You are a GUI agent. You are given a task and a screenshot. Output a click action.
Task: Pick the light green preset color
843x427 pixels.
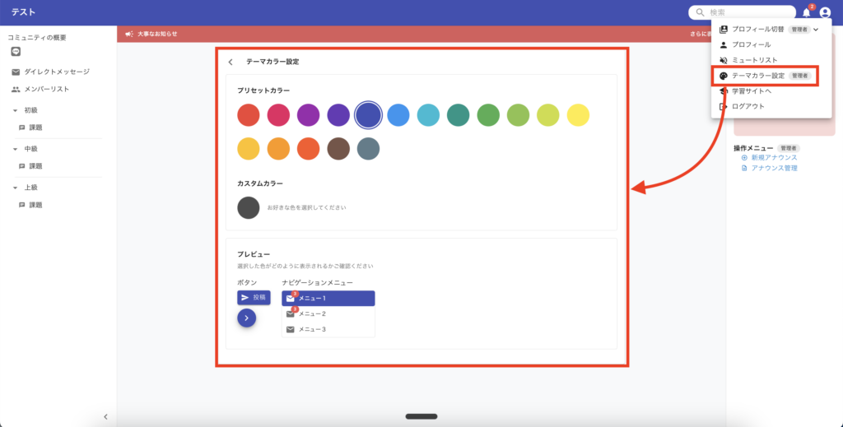point(519,115)
